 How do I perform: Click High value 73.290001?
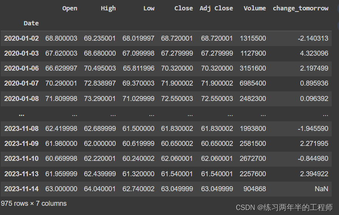pos(100,99)
